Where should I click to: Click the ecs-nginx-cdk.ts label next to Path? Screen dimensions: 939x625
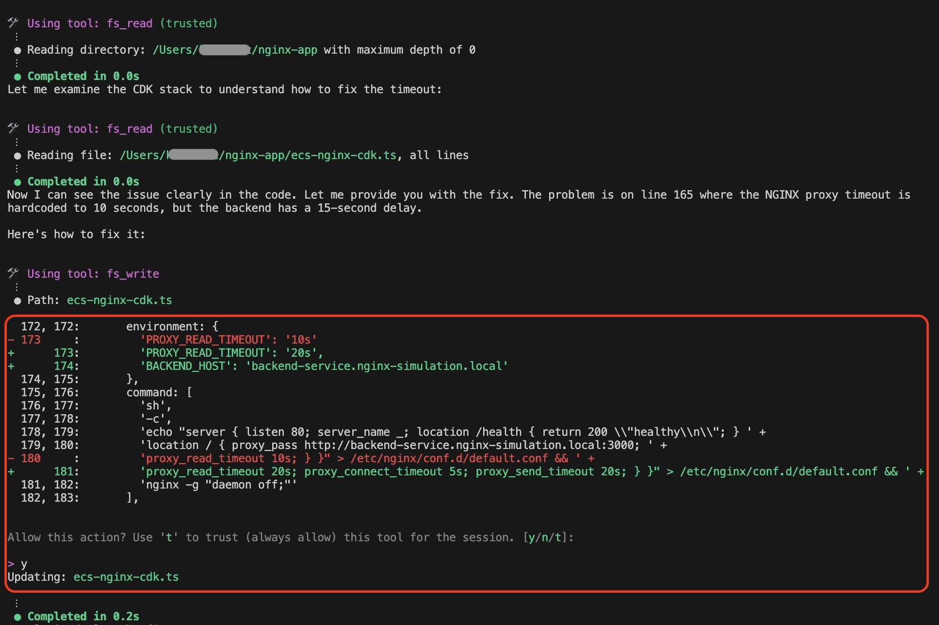click(119, 300)
